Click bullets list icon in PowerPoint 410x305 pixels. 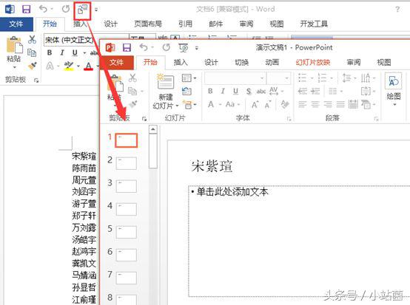point(302,78)
